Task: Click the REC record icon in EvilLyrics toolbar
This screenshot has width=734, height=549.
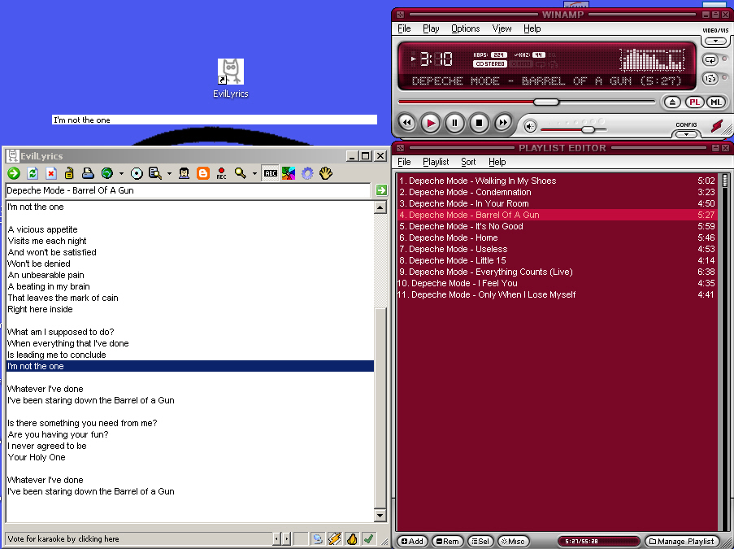Action: [221, 173]
